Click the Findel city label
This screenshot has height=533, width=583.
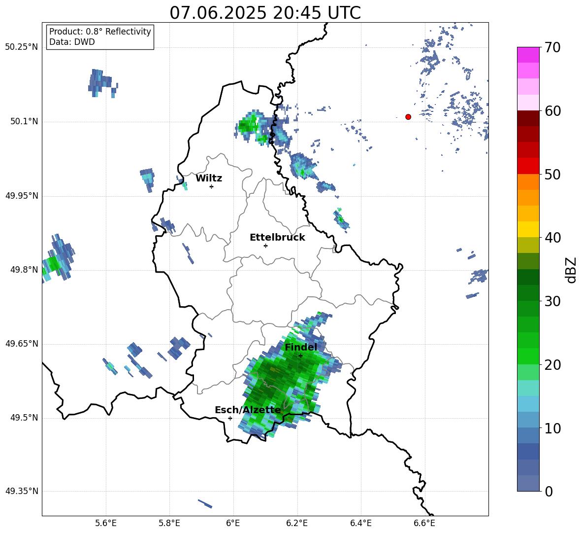pos(301,347)
